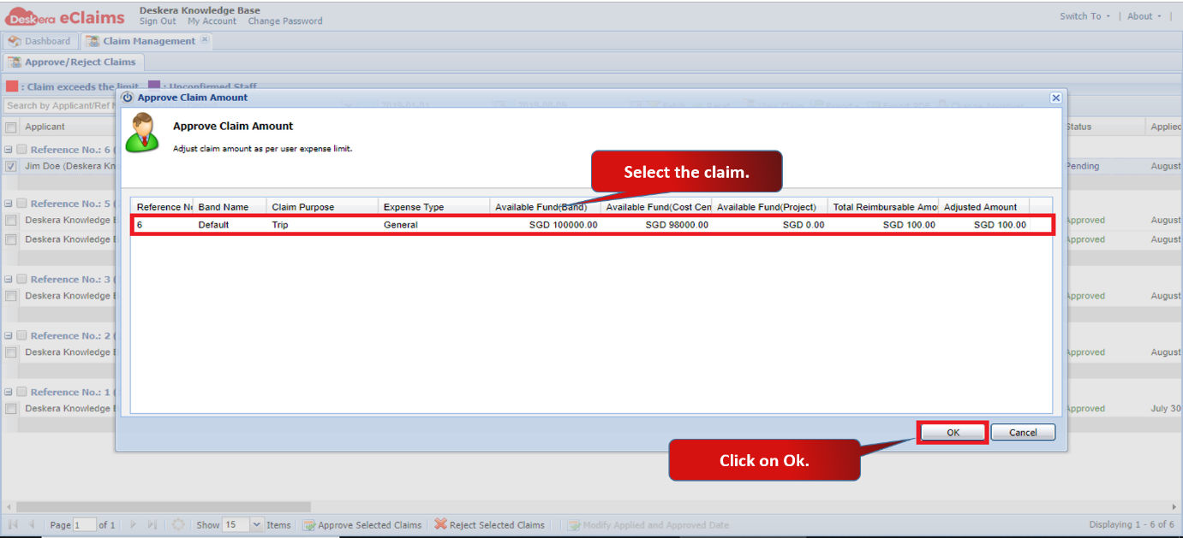This screenshot has width=1183, height=538.
Task: Tick the Reference No.: 1 group checkbox
Action: (x=22, y=392)
